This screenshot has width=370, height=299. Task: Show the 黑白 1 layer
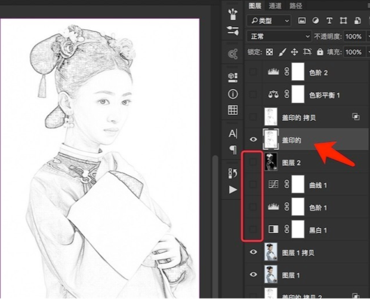click(x=253, y=229)
